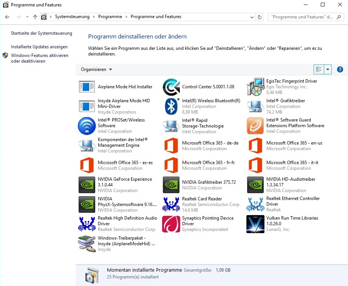This screenshot has width=348, height=286.
Task: Expand the view options dropdown arrow
Action: click(x=328, y=69)
